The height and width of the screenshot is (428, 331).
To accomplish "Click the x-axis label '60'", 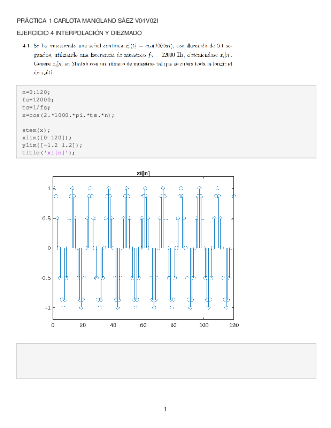I will click(143, 325).
